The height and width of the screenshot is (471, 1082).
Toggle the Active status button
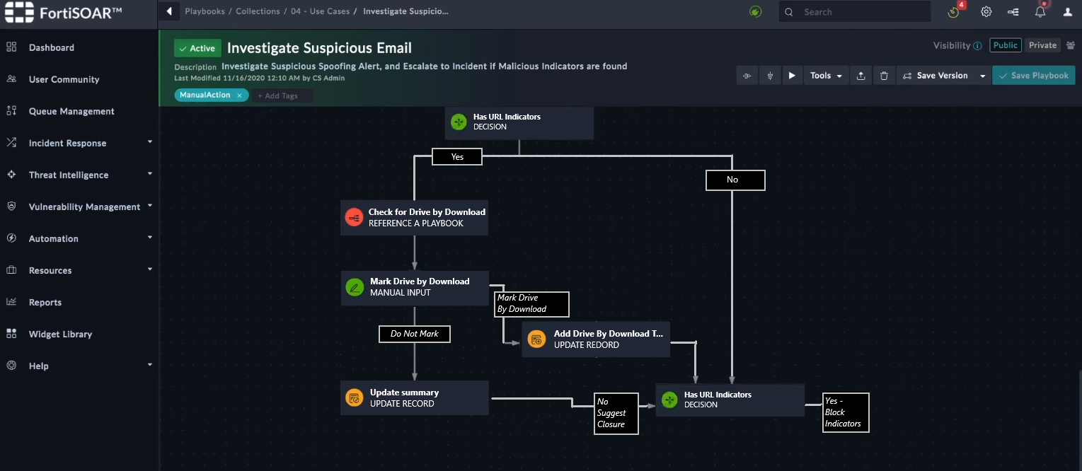(197, 48)
